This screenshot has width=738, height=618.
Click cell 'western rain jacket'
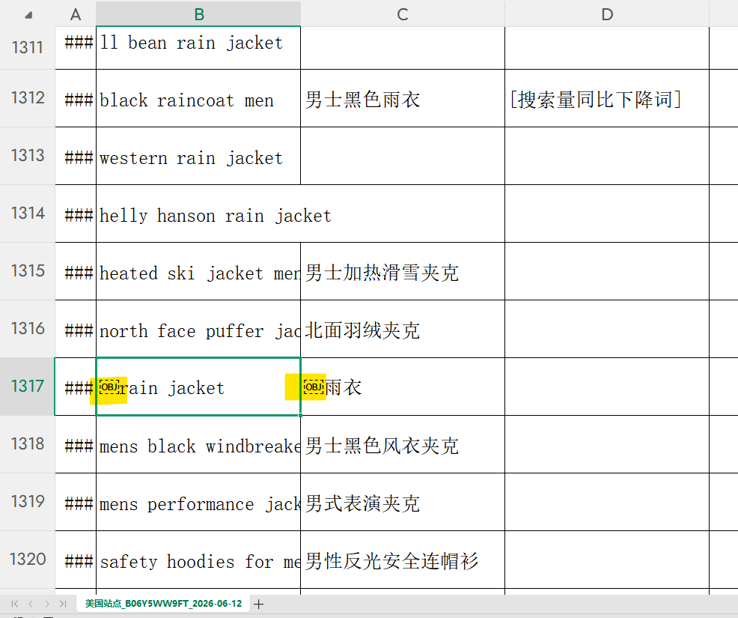pyautogui.click(x=198, y=156)
